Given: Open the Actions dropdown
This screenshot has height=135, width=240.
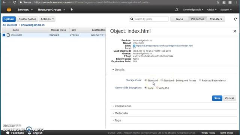Looking at the screenshot, I should pos(47,19).
